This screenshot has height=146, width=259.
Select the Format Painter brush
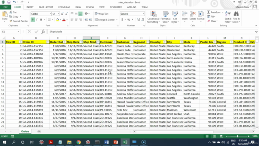click(x=11, y=21)
